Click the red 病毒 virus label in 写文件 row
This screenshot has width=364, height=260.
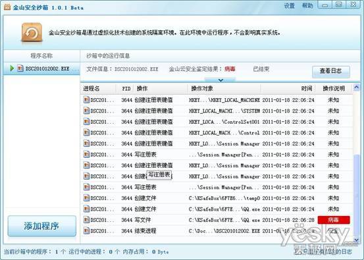334,220
